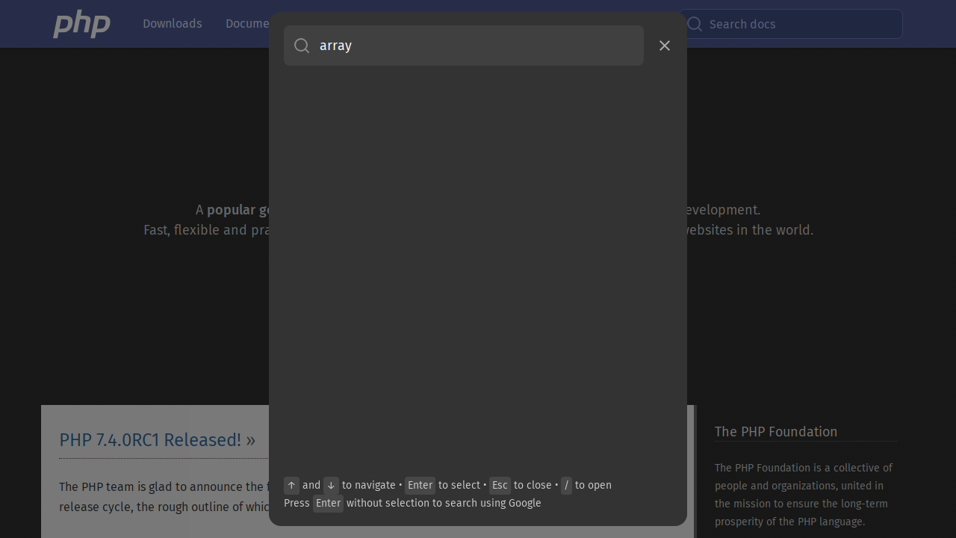Viewport: 956px width, 538px height.
Task: Click the up arrow key hint
Action: pyautogui.click(x=291, y=485)
